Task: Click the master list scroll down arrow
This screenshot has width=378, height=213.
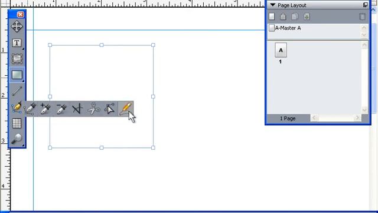Action: pyautogui.click(x=364, y=35)
